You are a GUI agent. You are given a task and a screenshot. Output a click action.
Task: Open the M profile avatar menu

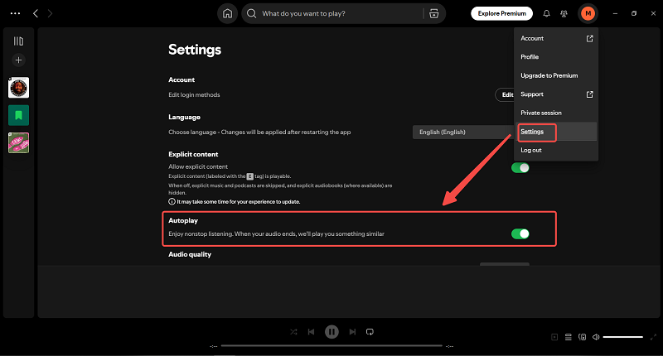588,13
